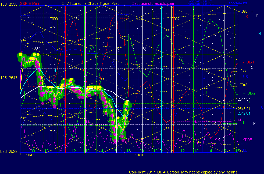
Task: Click the white "O" letter beside -T135
Action: click(252, 67)
